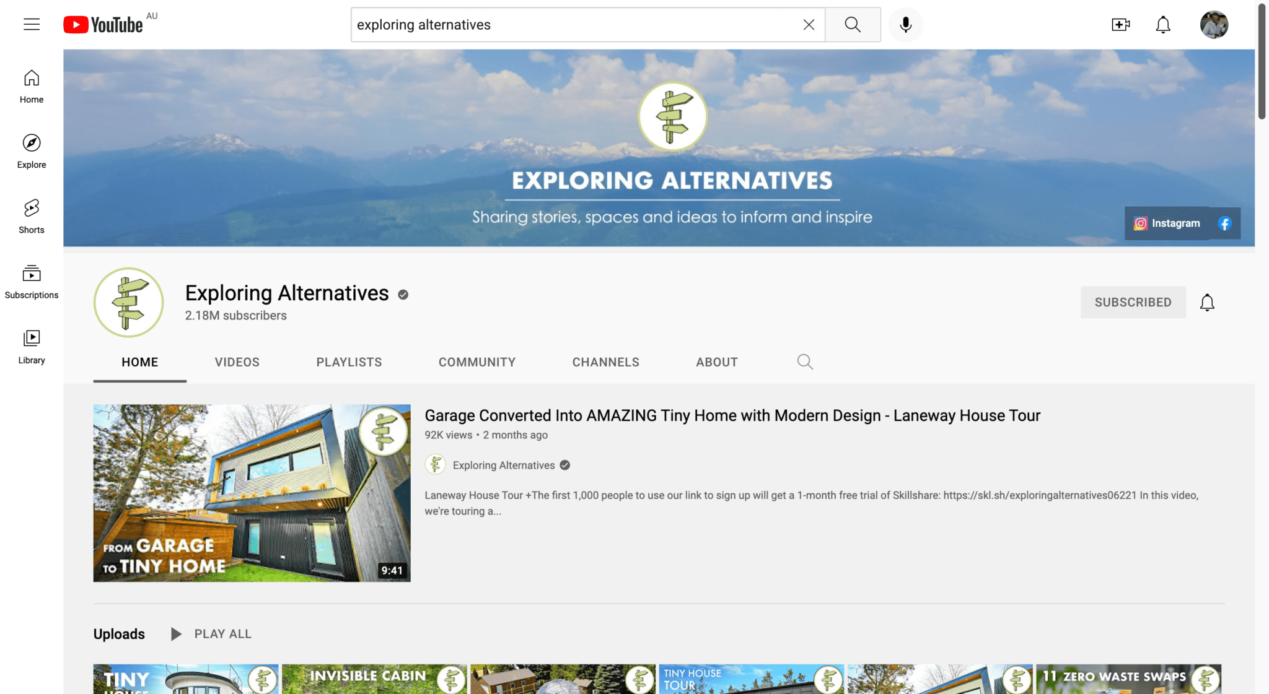Click the channel search magnifier icon

(x=805, y=362)
